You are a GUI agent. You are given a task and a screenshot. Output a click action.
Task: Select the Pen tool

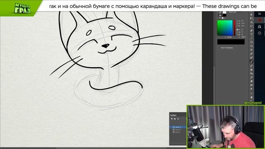pyautogui.click(x=251, y=31)
